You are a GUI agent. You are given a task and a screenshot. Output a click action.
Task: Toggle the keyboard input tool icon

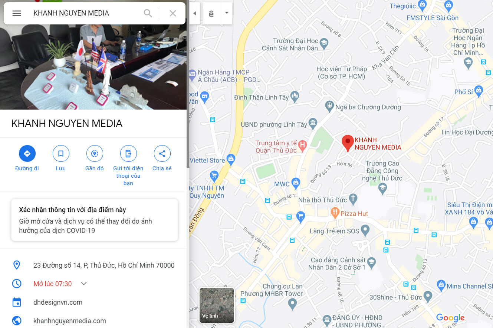(x=211, y=13)
